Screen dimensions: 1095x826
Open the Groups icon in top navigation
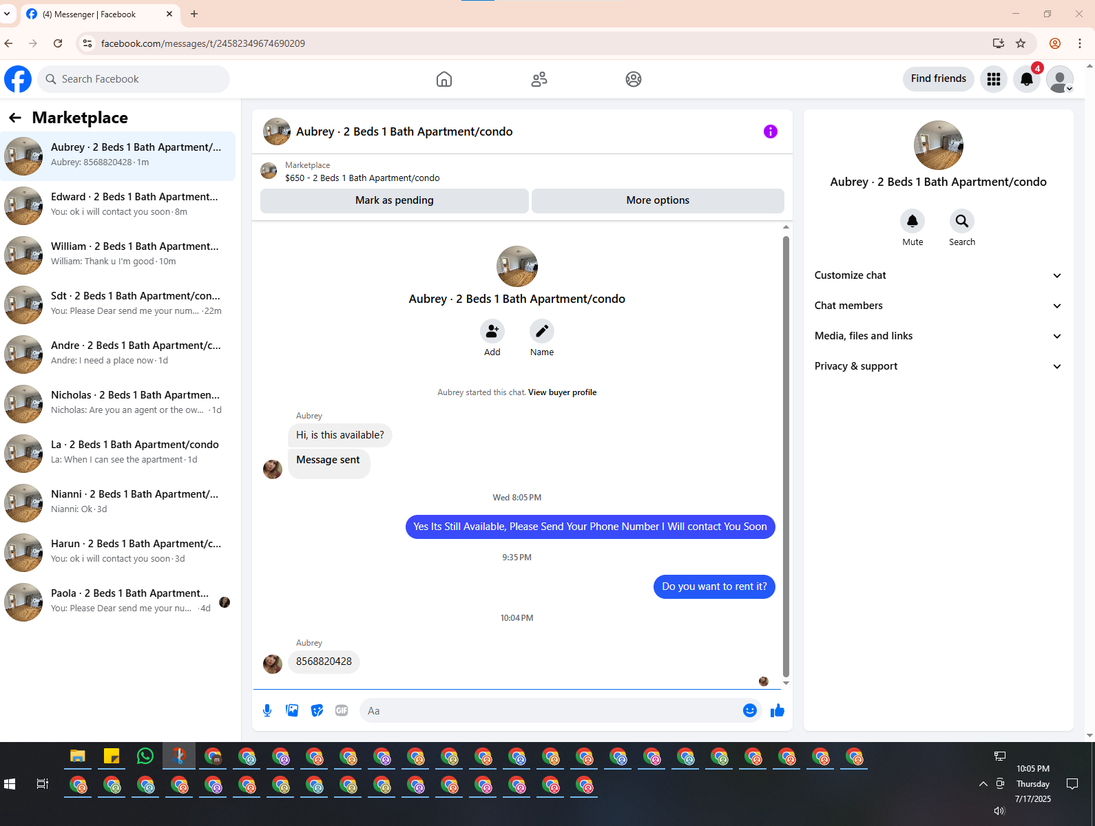tap(634, 79)
